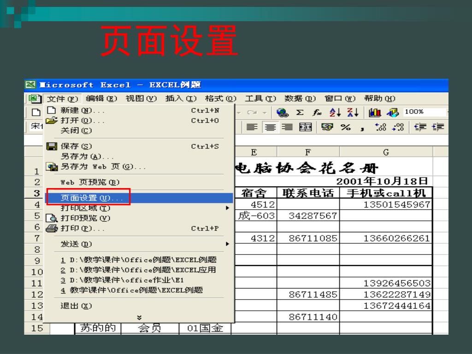Image resolution: width=472 pixels, height=354 pixels.
Task: Click the AutoSum sigma icon
Action: pos(300,112)
